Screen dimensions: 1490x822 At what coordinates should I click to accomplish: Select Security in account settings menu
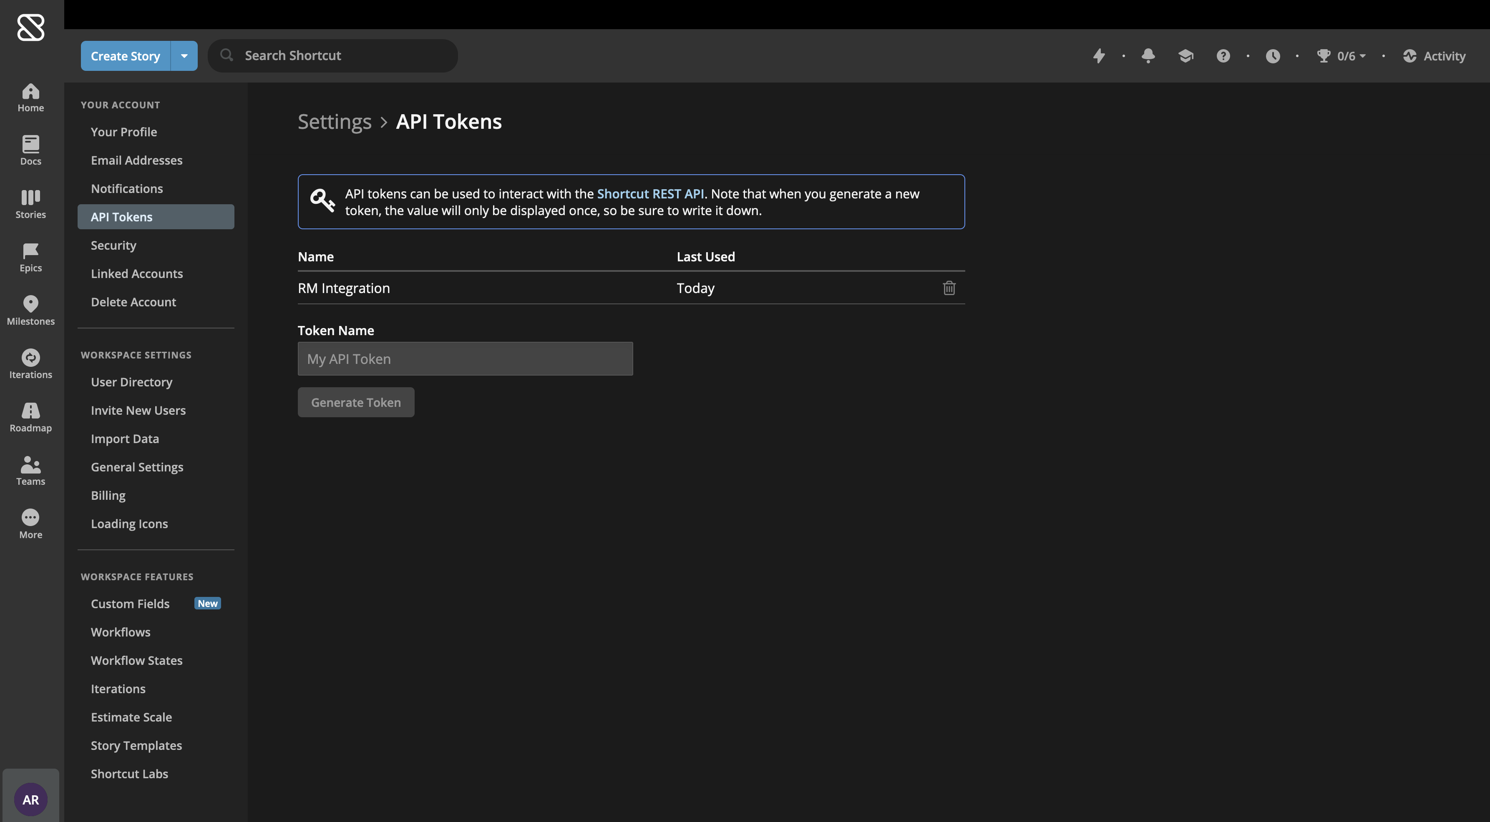click(113, 245)
